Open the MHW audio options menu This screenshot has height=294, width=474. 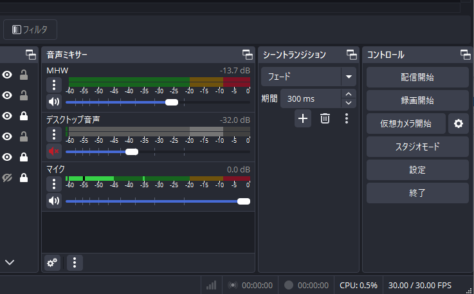[x=54, y=85]
